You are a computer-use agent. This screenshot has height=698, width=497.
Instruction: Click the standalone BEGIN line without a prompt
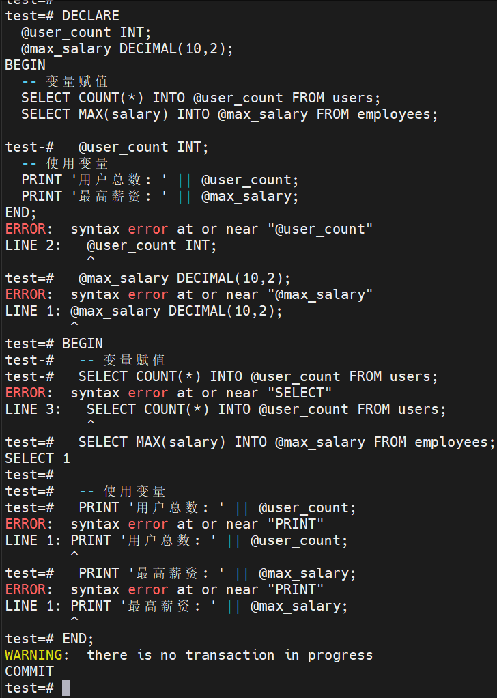coord(25,65)
